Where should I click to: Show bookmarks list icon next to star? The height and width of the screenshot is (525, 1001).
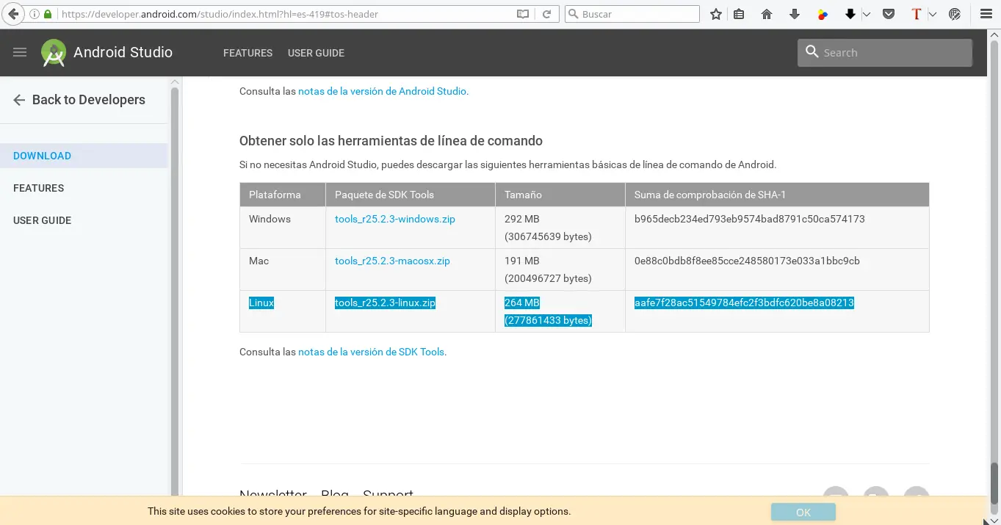click(x=739, y=14)
